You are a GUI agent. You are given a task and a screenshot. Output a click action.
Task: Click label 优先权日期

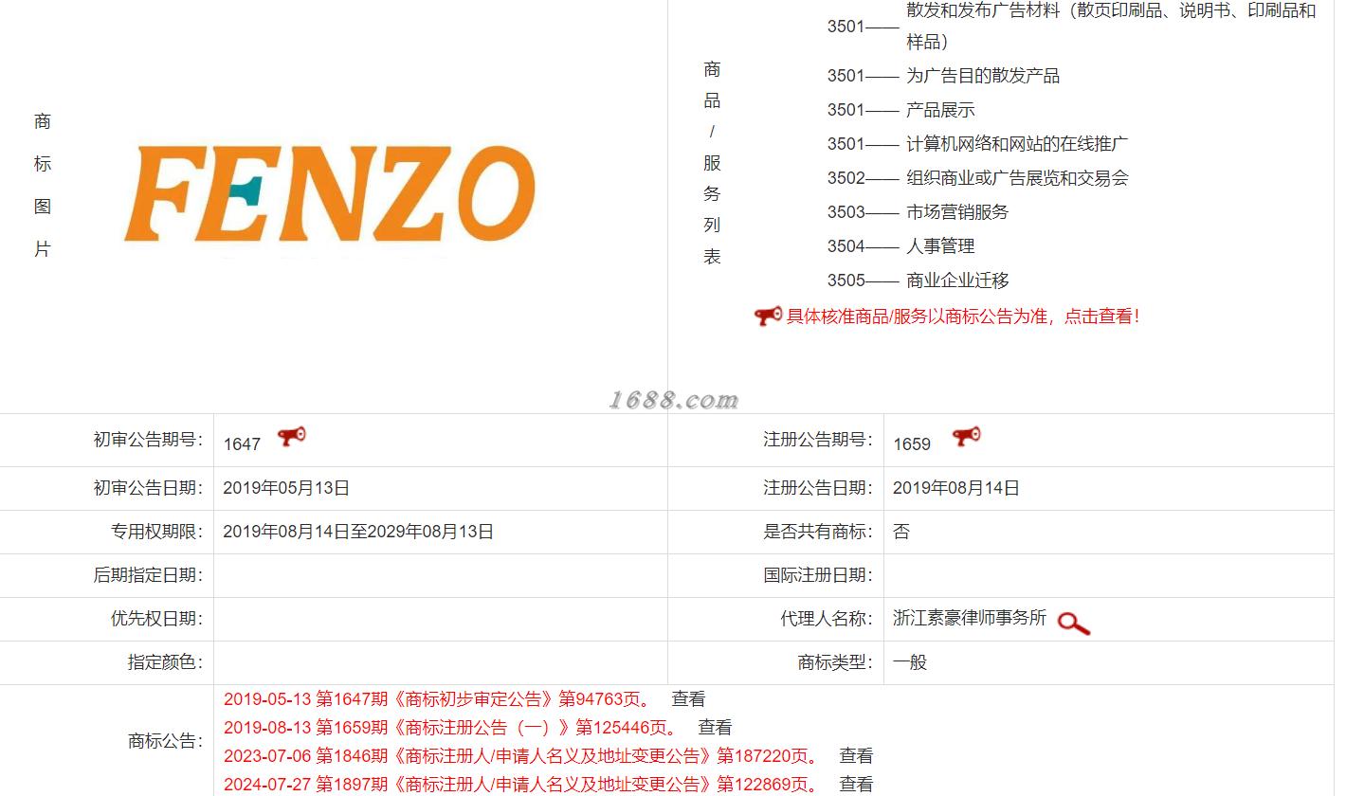[x=156, y=619]
